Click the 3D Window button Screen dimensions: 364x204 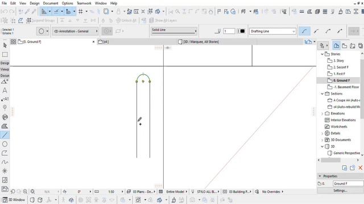14,200
